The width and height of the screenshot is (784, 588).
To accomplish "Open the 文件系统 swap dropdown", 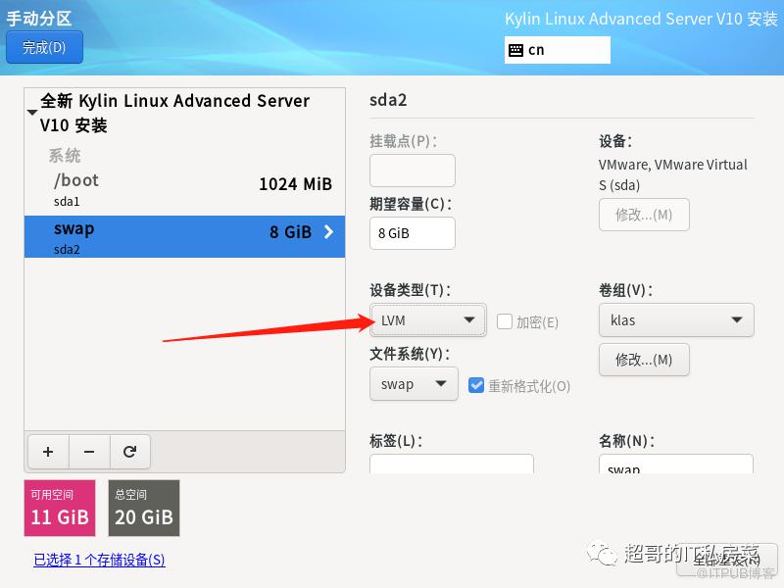I will (413, 384).
